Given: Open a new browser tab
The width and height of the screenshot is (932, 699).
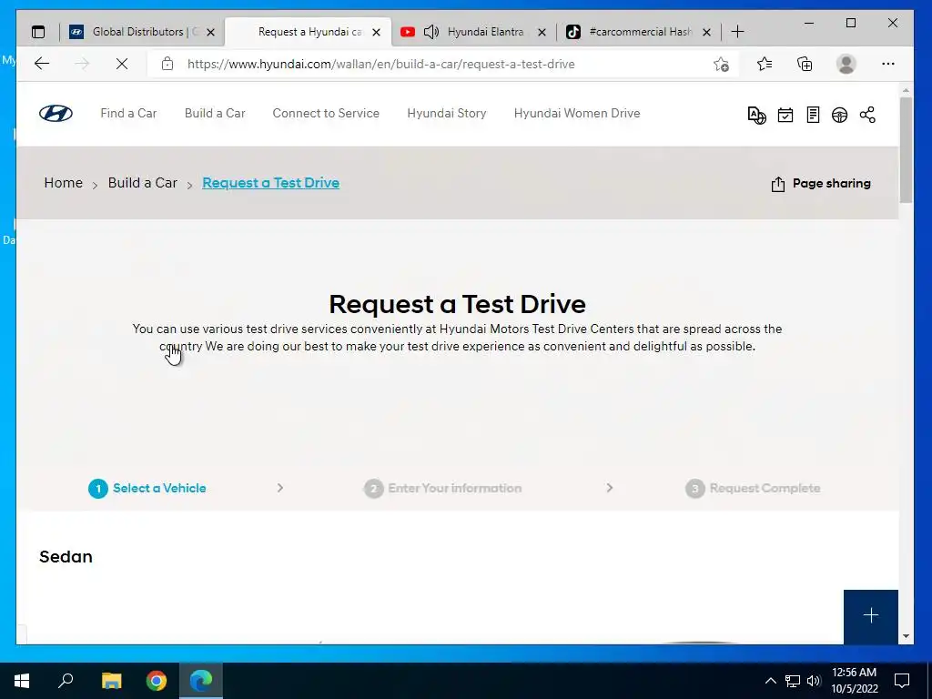Looking at the screenshot, I should point(737,32).
